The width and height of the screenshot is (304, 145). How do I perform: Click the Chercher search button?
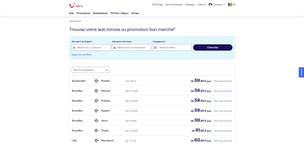coord(213,47)
